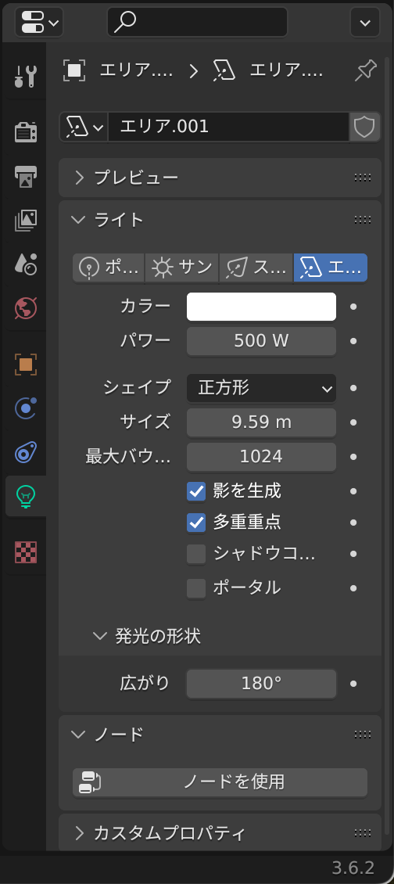
Task: Open the Output properties tab
Action: (x=25, y=177)
